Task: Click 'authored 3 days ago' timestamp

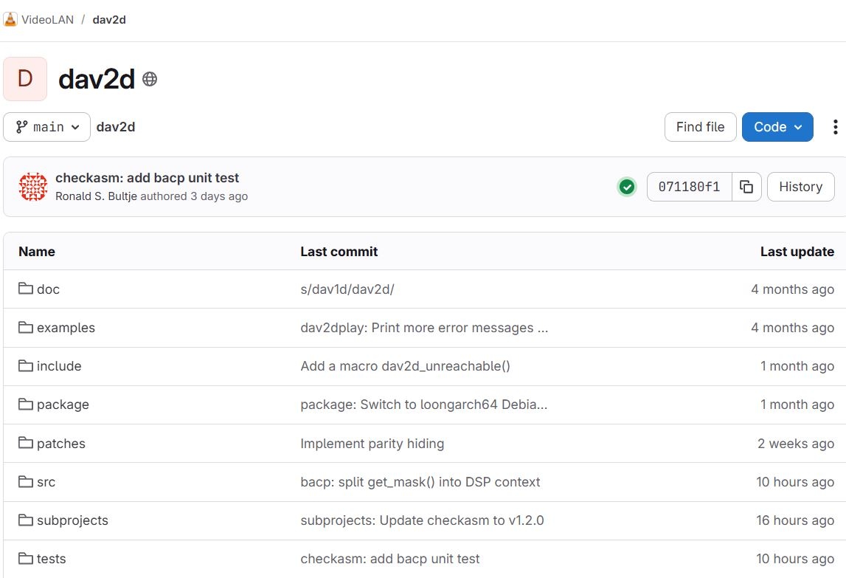Action: pos(194,196)
